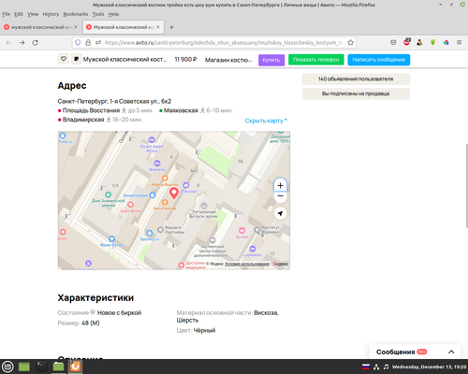Click the address Санкт-Петербург, 1-я Советская ул., 6к2
Image resolution: width=468 pixels, height=374 pixels.
(x=114, y=101)
